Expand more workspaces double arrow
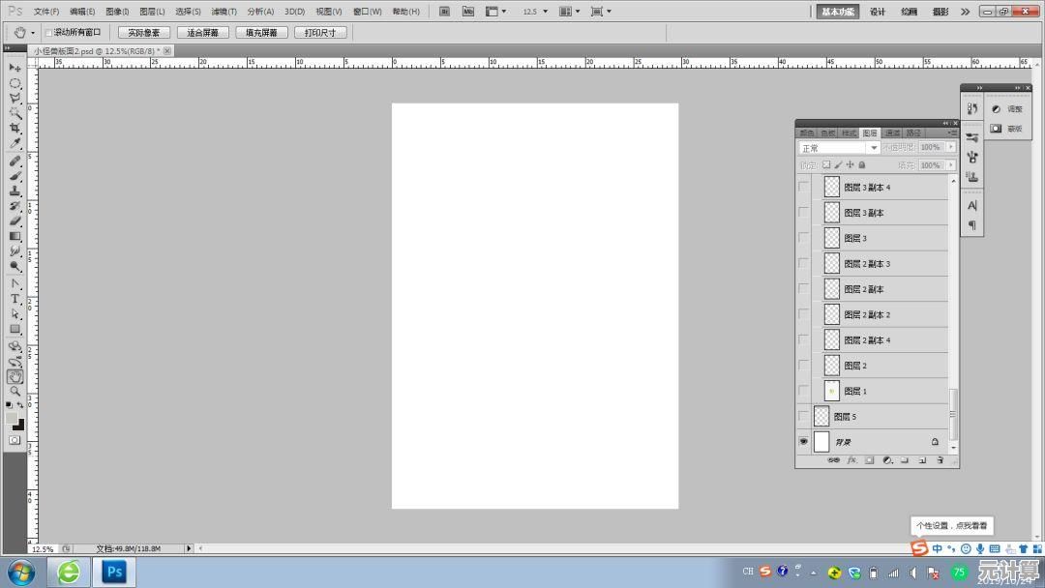Viewport: 1045px width, 588px height. pyautogui.click(x=965, y=12)
